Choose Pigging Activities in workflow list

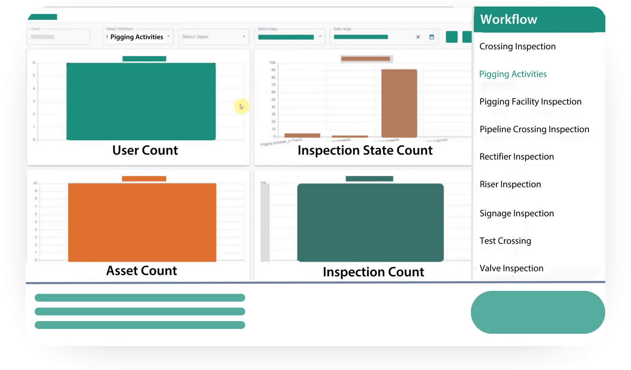513,74
